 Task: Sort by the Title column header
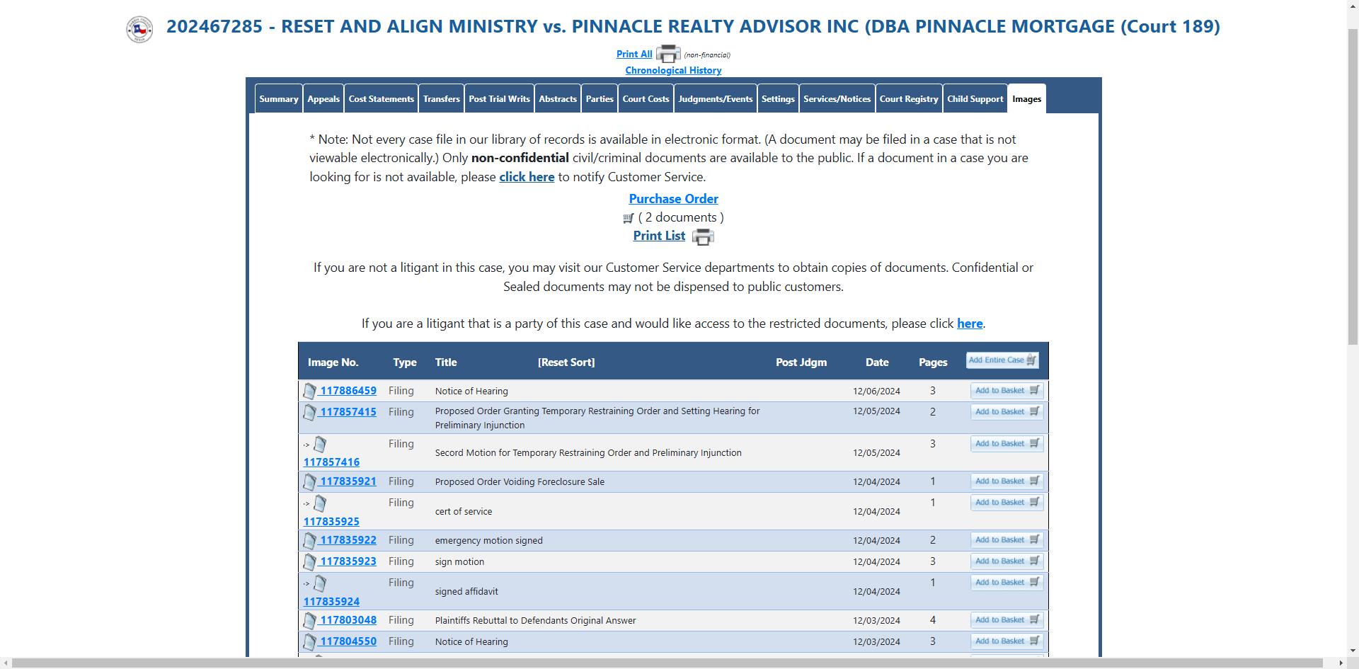[x=446, y=362]
